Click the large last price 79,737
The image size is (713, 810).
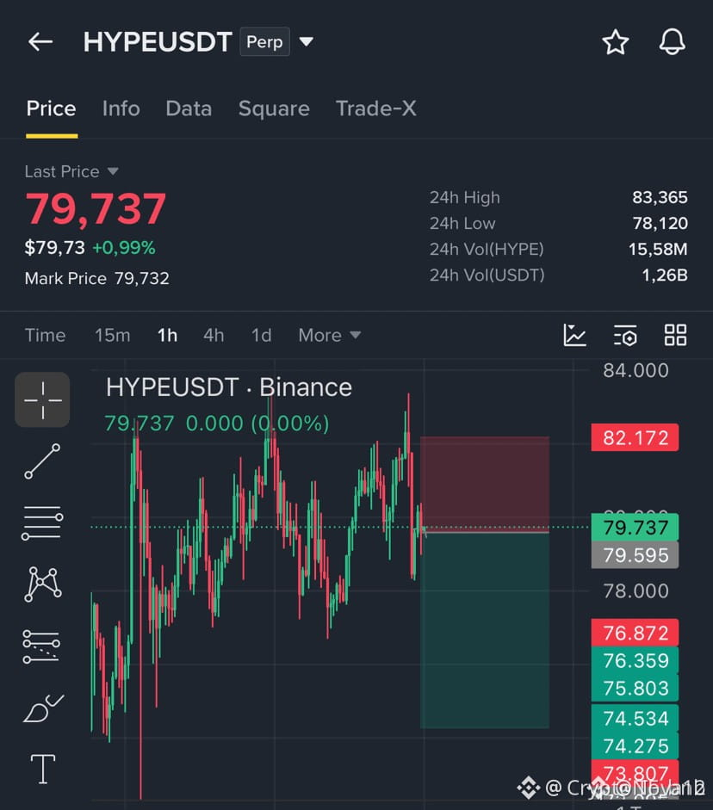coord(96,208)
